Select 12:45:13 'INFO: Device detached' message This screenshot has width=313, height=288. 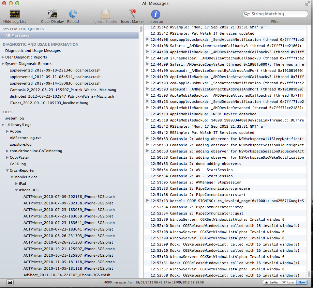(225, 114)
